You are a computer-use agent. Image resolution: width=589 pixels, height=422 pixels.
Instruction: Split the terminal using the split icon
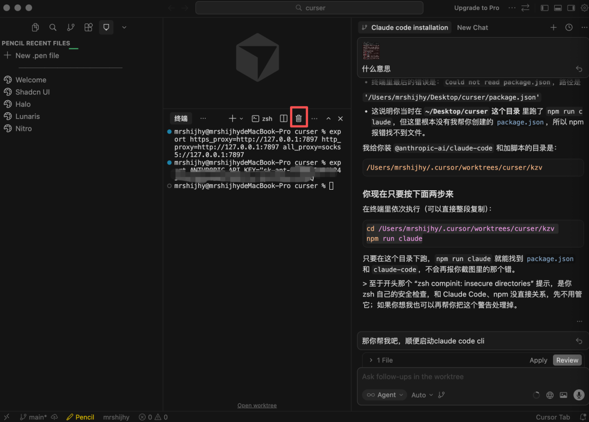pyautogui.click(x=283, y=118)
